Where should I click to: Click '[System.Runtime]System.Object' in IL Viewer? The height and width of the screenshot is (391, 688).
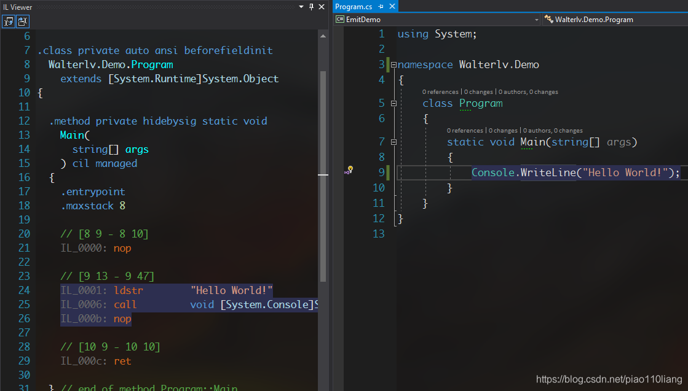tap(193, 79)
